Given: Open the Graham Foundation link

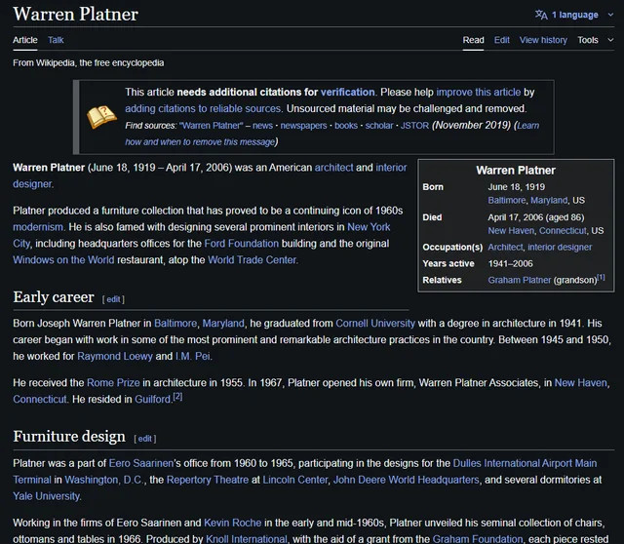Looking at the screenshot, I should 478,539.
